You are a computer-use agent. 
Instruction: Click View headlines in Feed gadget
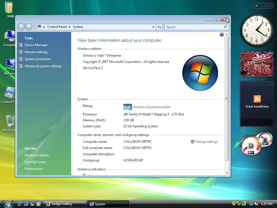pyautogui.click(x=257, y=106)
